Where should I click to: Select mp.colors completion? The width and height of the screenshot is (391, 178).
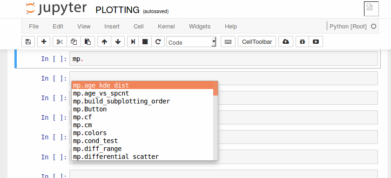(142, 132)
